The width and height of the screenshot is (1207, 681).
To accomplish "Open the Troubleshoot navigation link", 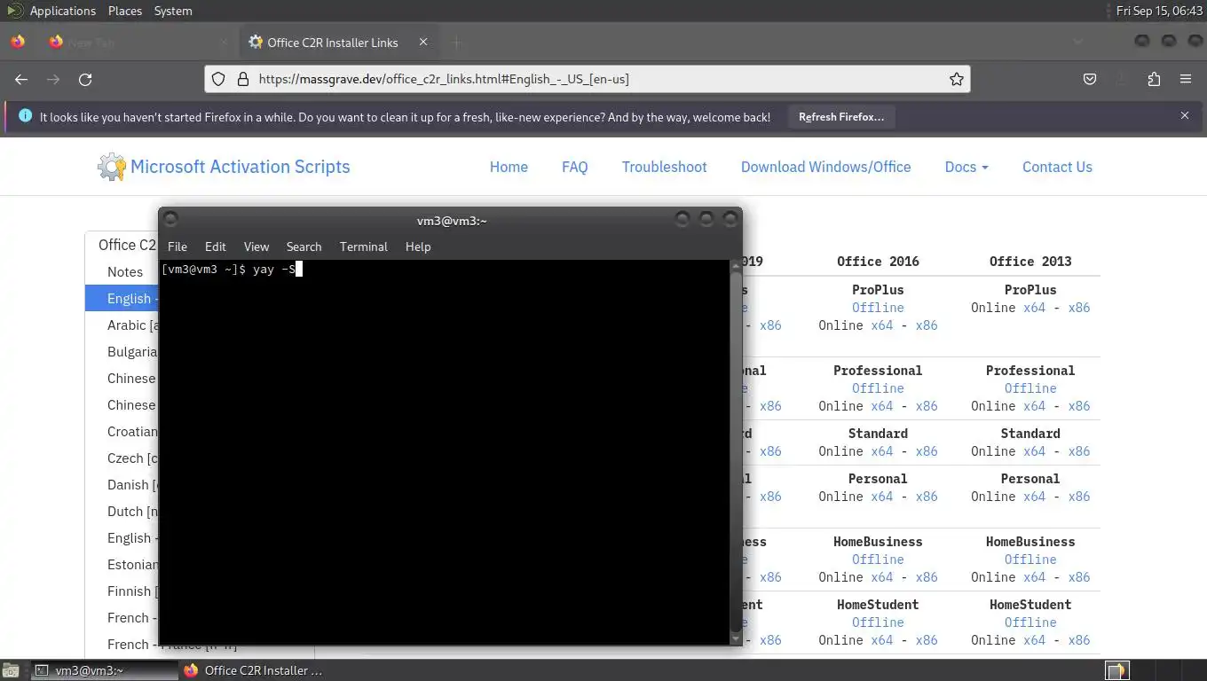I will (x=665, y=167).
